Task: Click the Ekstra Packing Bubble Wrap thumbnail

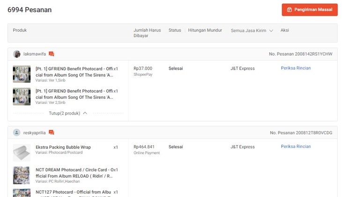Action: tap(22, 153)
